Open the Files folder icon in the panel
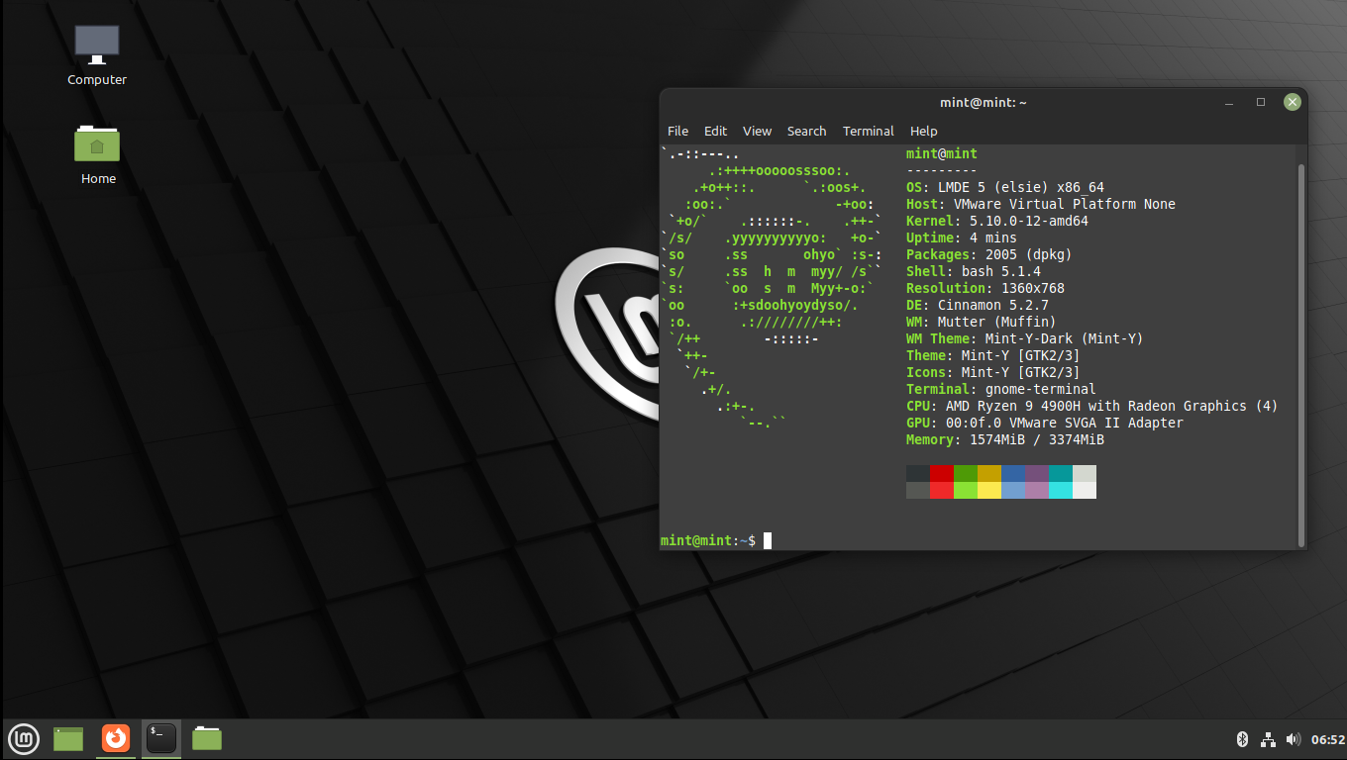Screen dimensions: 1347x760 click(x=207, y=738)
